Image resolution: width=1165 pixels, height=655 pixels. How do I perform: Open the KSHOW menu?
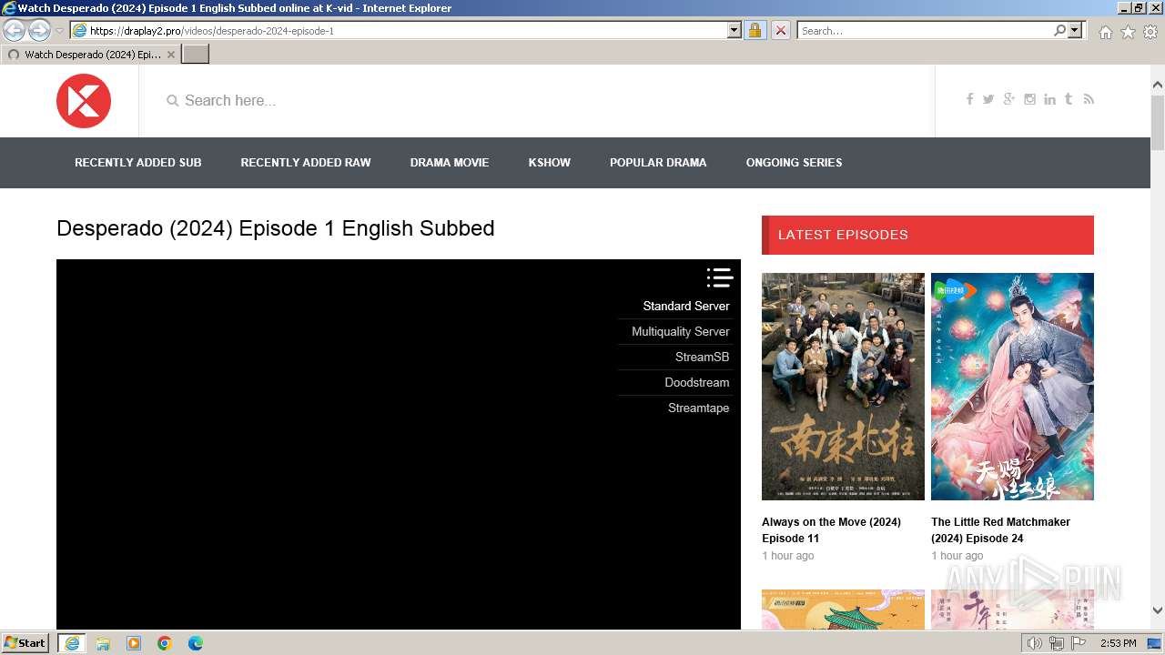550,163
